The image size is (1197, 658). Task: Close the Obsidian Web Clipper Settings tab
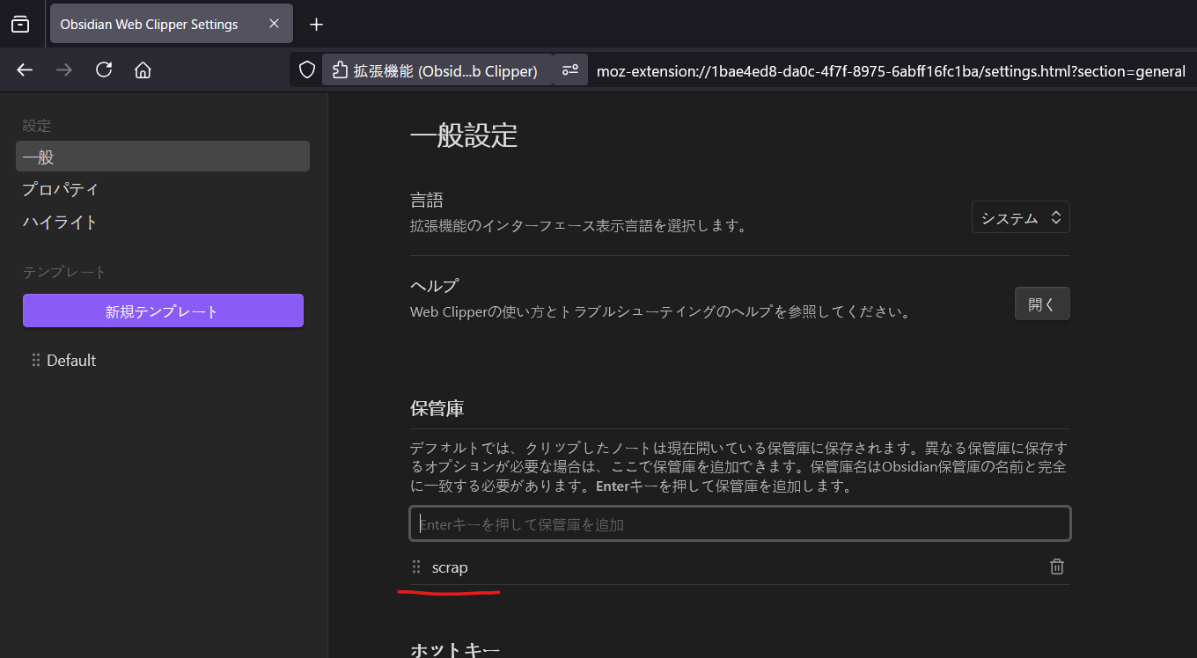tap(275, 24)
